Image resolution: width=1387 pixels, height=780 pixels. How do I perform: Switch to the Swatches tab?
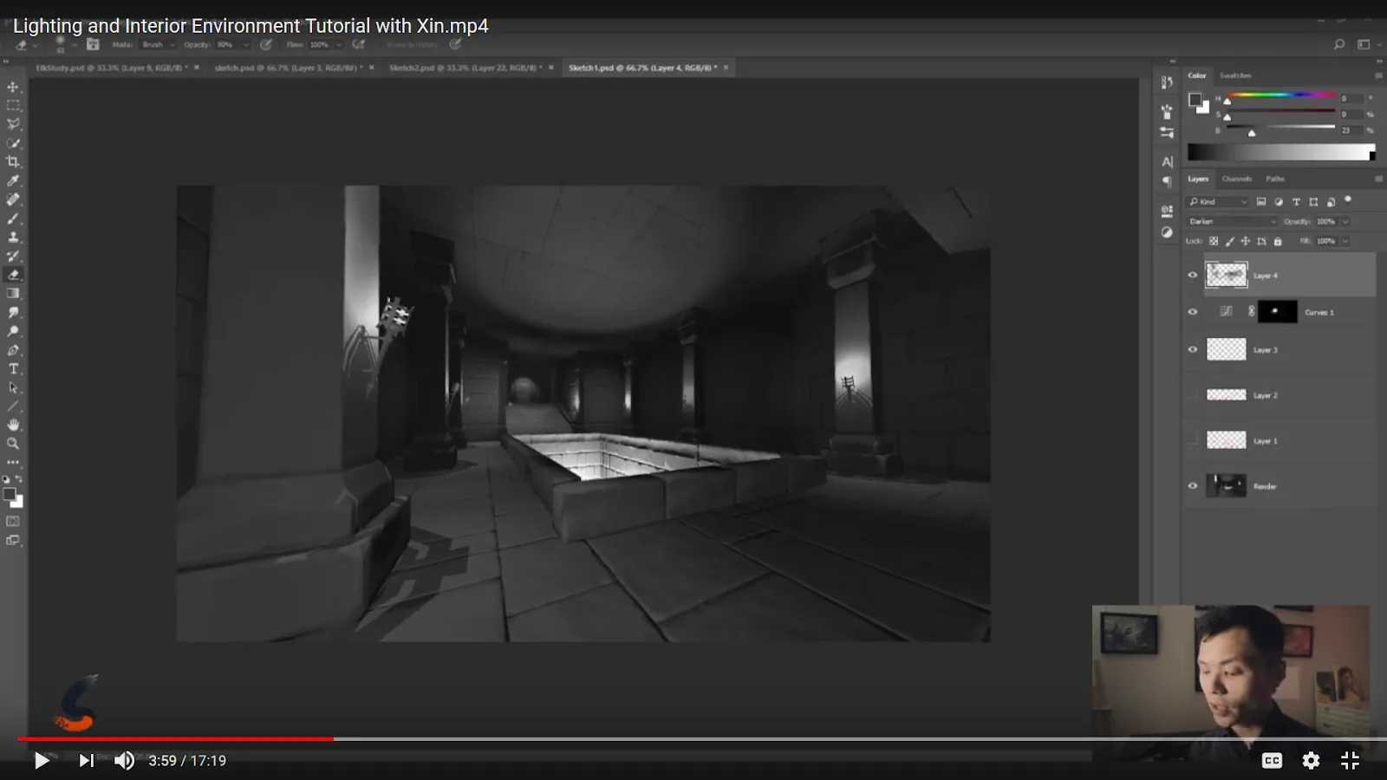click(1235, 75)
